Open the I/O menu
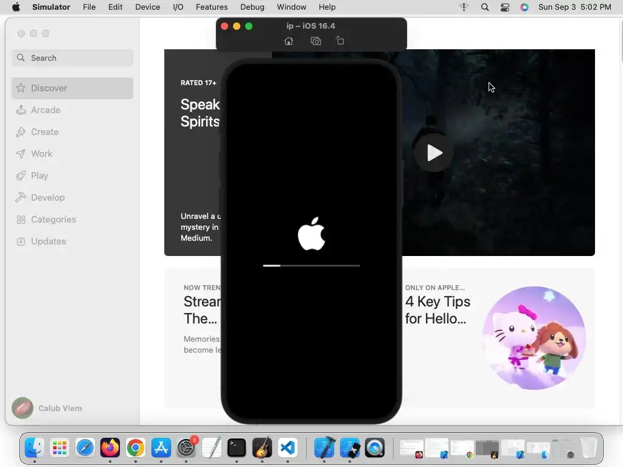Screen dimensions: 623x467 tap(178, 7)
